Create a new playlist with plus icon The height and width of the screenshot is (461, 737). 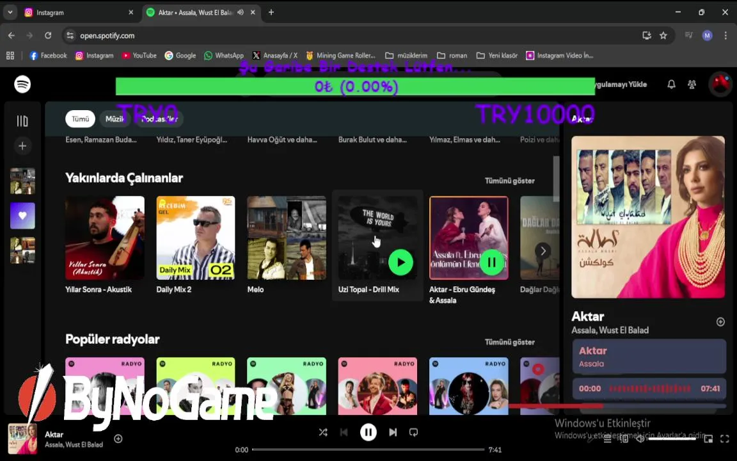[22, 146]
